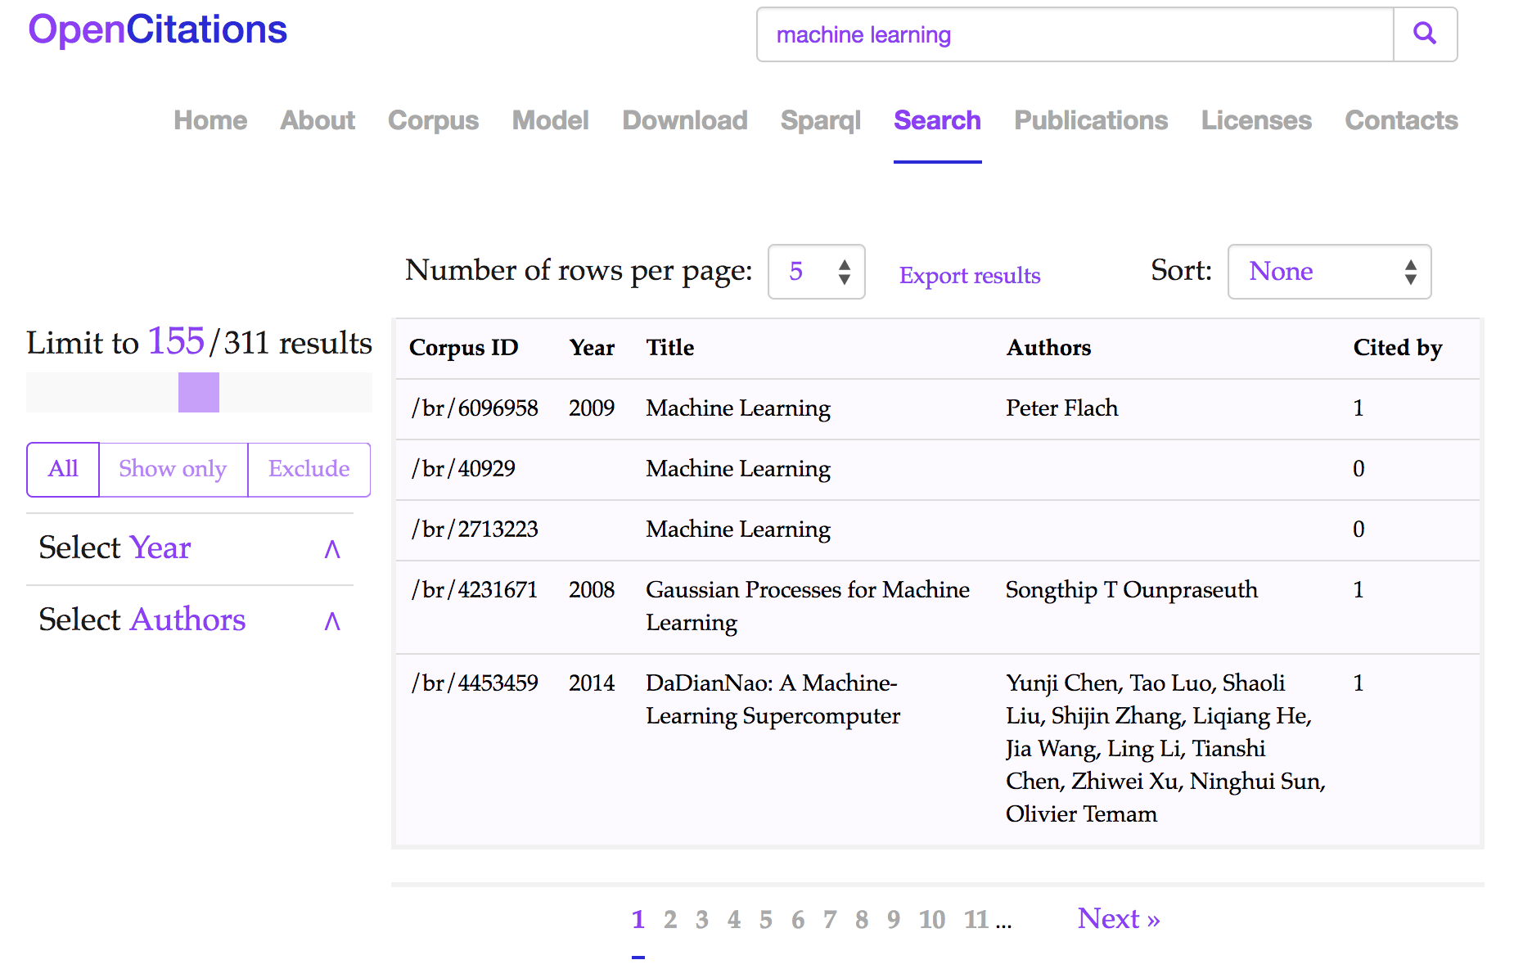
Task: Open the Sort dropdown showing None
Action: [1330, 272]
